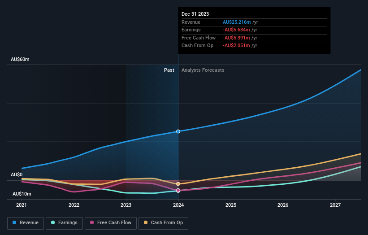Click the -AU$5.684m earnings value
This screenshot has width=368, height=235.
236,30
